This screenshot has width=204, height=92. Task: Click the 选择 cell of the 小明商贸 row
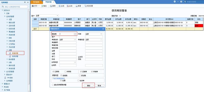click(35, 22)
